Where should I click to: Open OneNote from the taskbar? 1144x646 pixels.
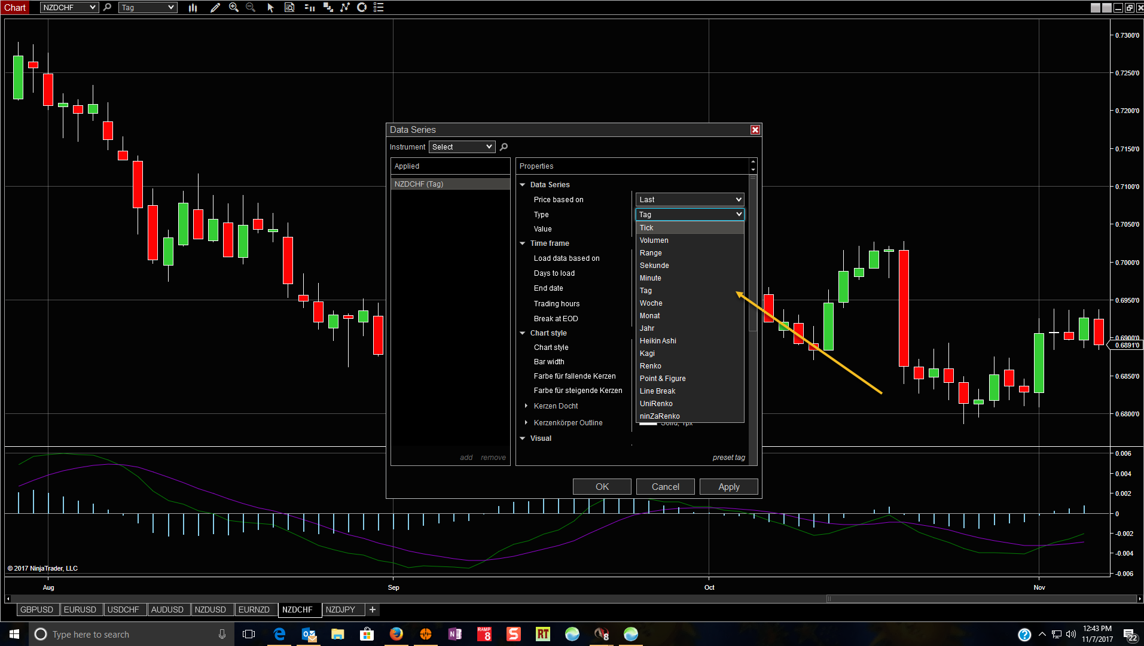tap(455, 634)
